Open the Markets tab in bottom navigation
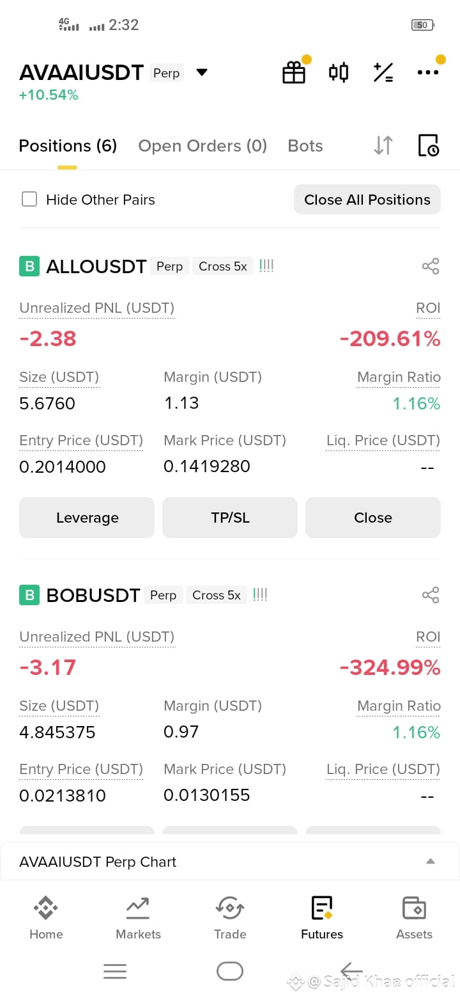The image size is (460, 998). coord(138,918)
